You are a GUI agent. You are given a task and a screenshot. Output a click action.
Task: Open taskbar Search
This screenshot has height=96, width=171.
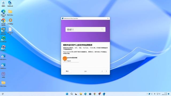coord(72,94)
